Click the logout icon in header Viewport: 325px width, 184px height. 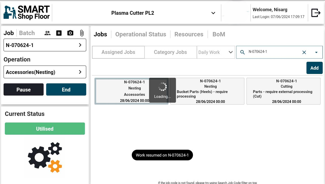tap(316, 13)
